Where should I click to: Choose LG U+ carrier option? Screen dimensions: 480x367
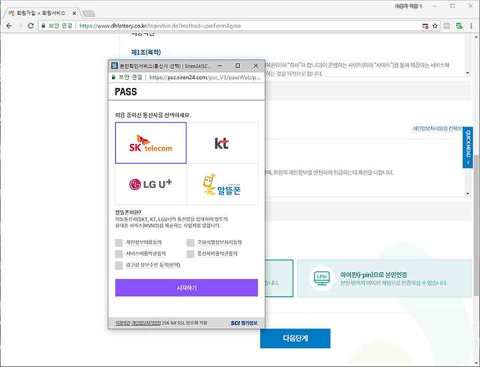(x=151, y=184)
